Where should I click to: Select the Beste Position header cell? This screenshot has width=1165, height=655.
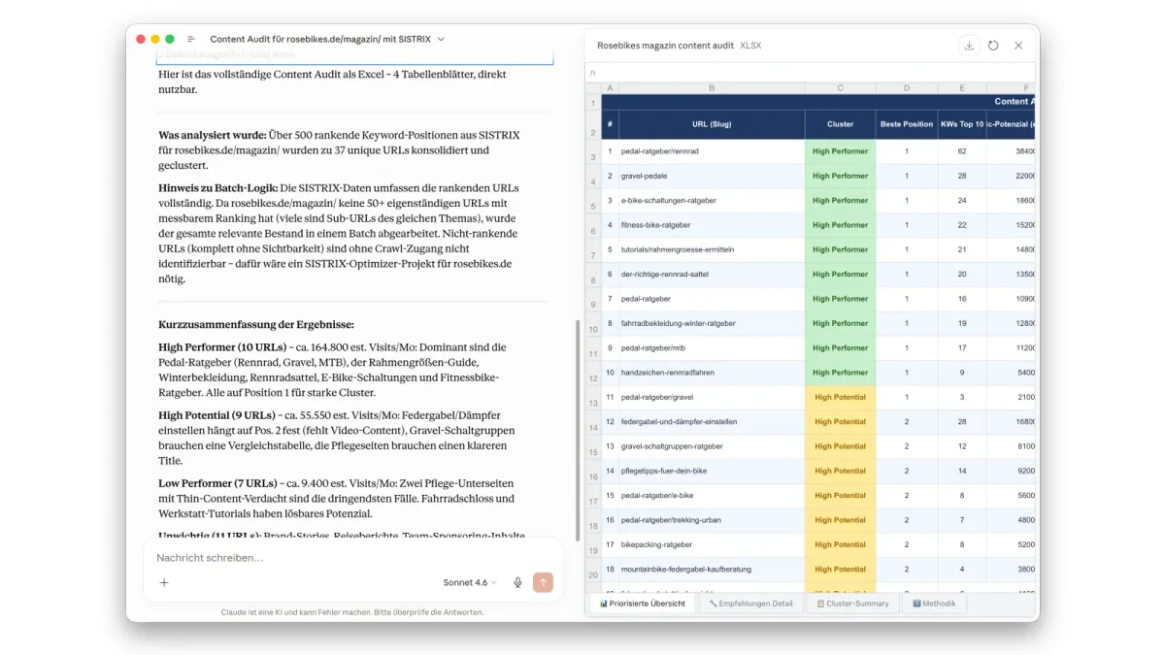[x=907, y=124]
